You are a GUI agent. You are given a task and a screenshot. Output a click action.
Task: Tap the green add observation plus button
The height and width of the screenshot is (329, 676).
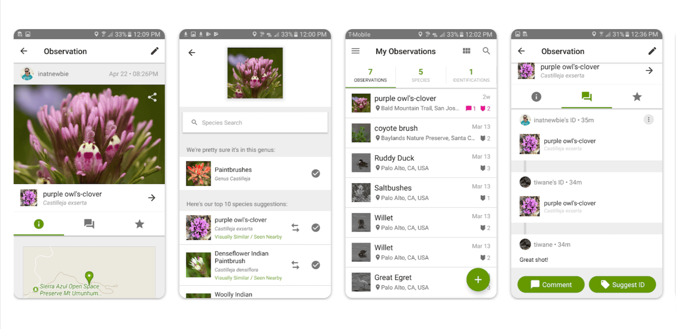478,280
